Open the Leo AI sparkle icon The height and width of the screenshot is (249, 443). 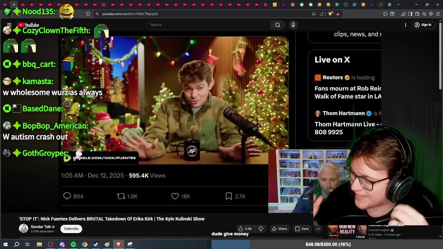pos(424,14)
